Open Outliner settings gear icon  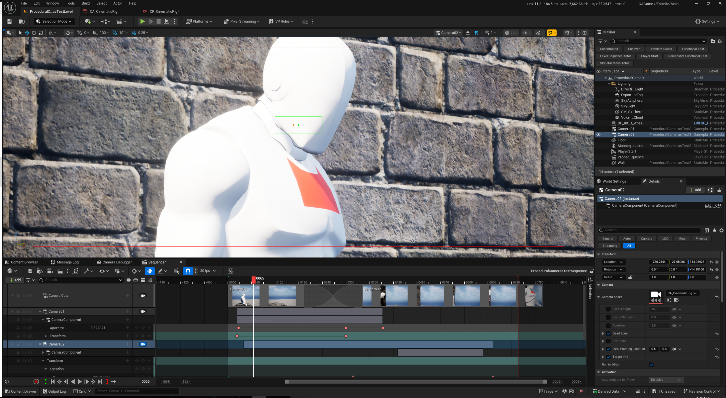tap(720, 41)
